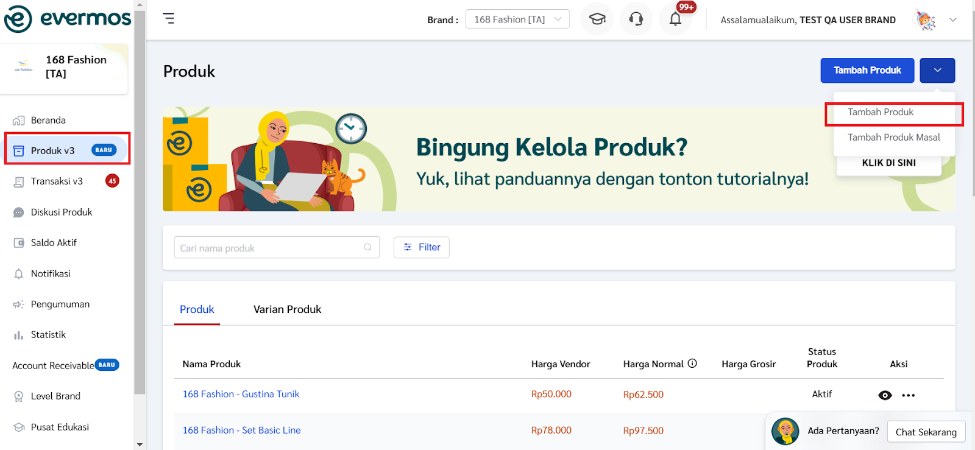Click the Rp50.000 vendor price cell
Viewport: 975px width, 450px height.
[x=551, y=394]
